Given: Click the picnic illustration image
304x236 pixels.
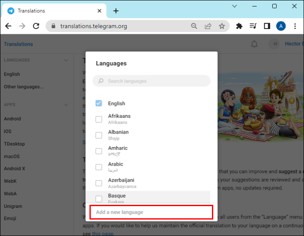Looking at the screenshot, I should point(260,106).
